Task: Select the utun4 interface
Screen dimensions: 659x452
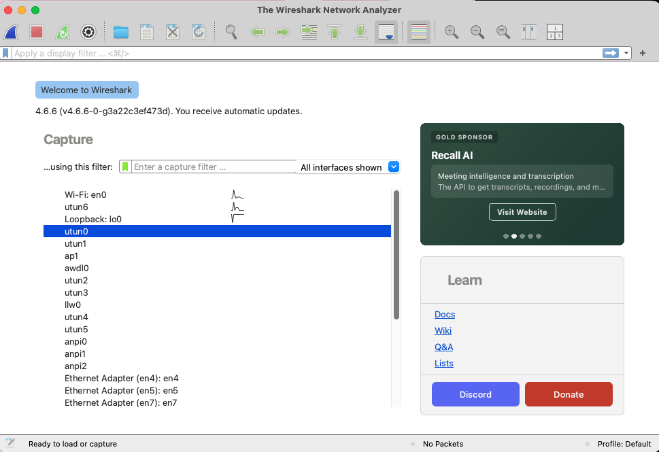Action: [217, 317]
